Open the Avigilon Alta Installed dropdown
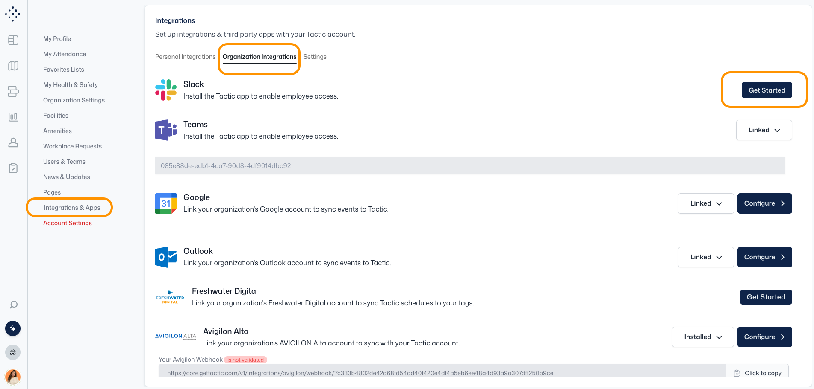This screenshot has width=814, height=389. point(702,337)
